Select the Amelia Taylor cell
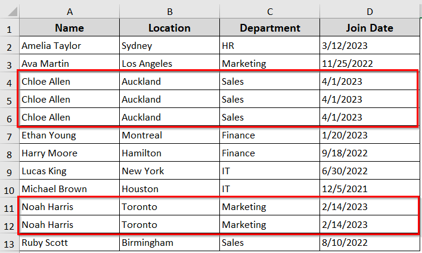422x253 pixels. [69, 45]
